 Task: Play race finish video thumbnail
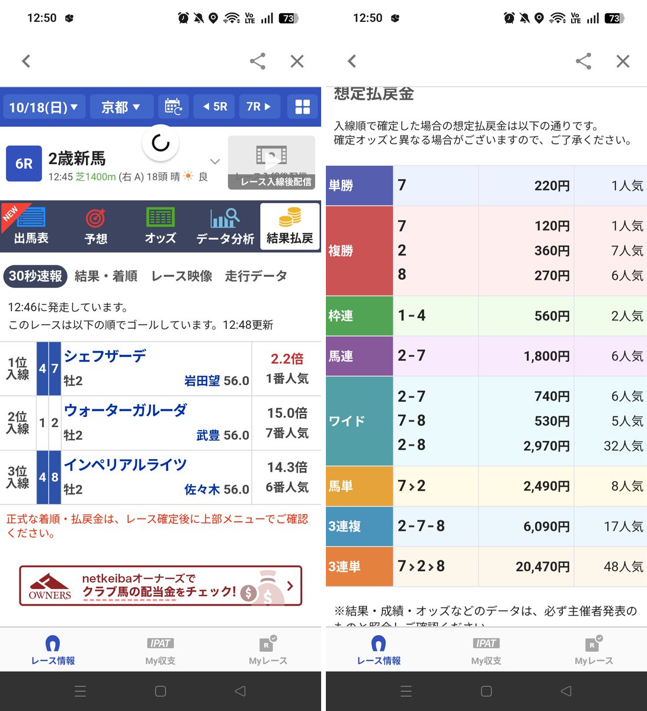coord(271,163)
